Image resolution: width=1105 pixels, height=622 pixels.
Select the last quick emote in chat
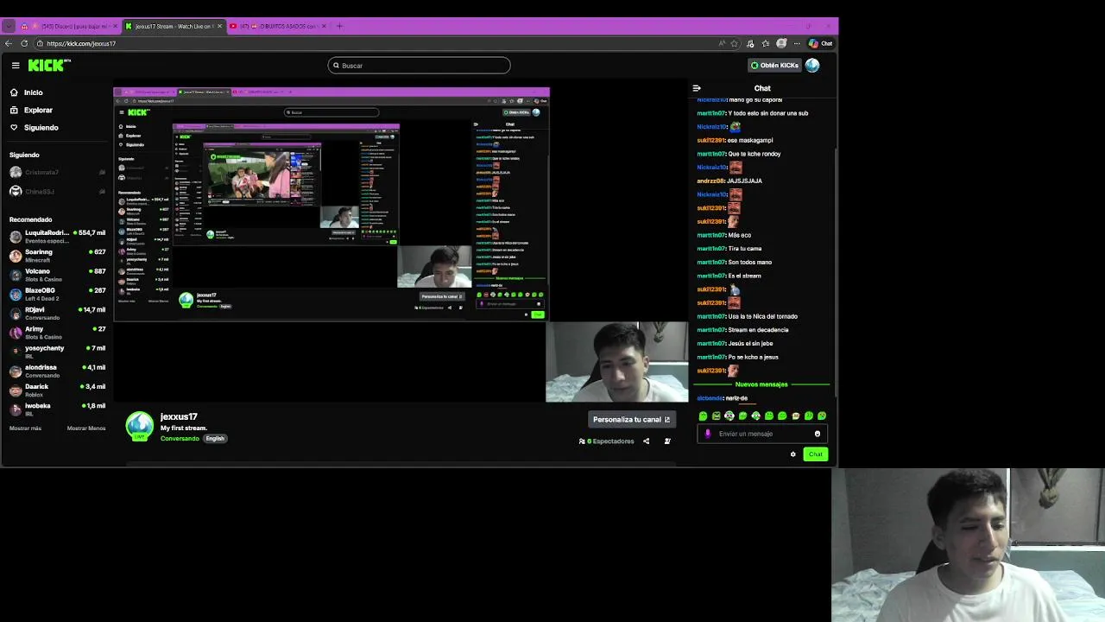(822, 416)
